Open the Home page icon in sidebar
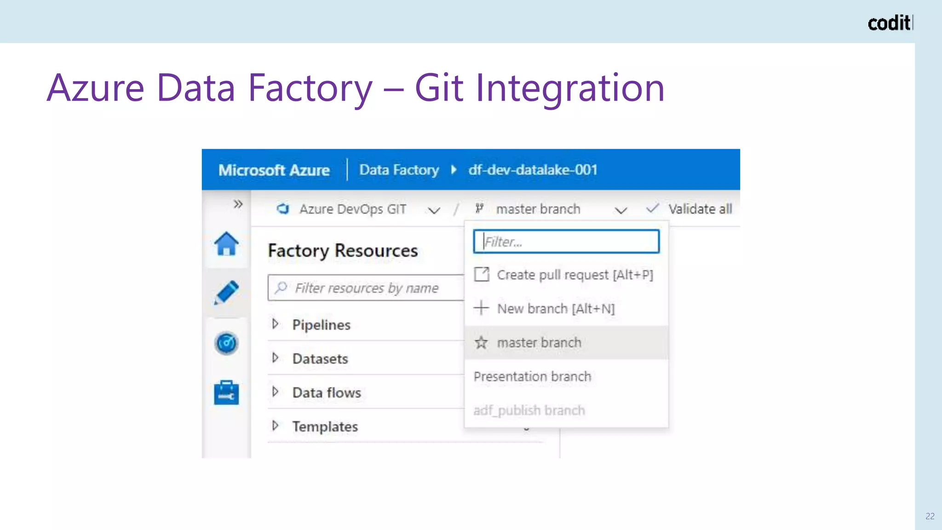 (226, 243)
